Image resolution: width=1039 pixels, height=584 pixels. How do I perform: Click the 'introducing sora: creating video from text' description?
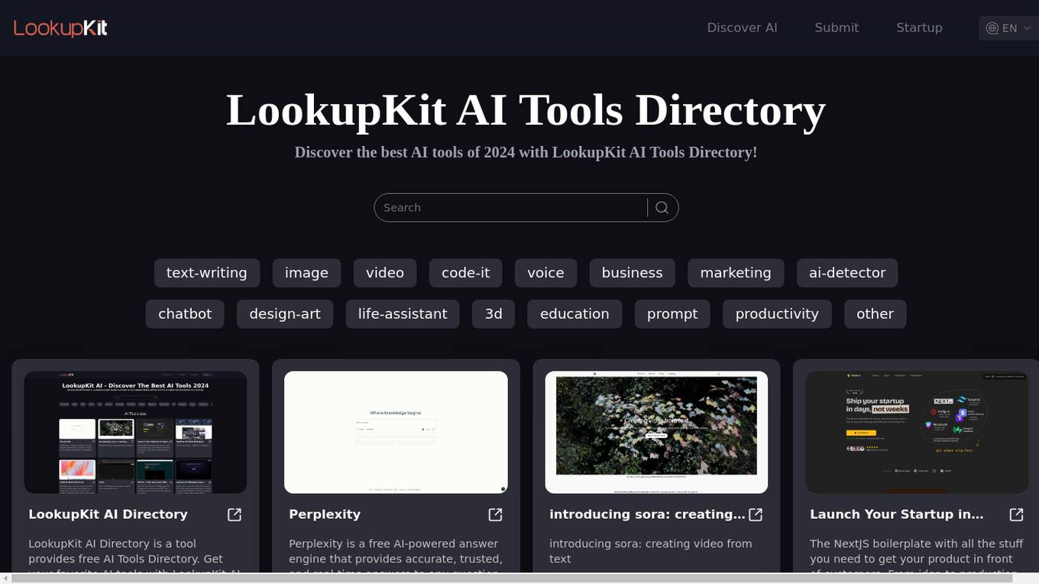[651, 551]
